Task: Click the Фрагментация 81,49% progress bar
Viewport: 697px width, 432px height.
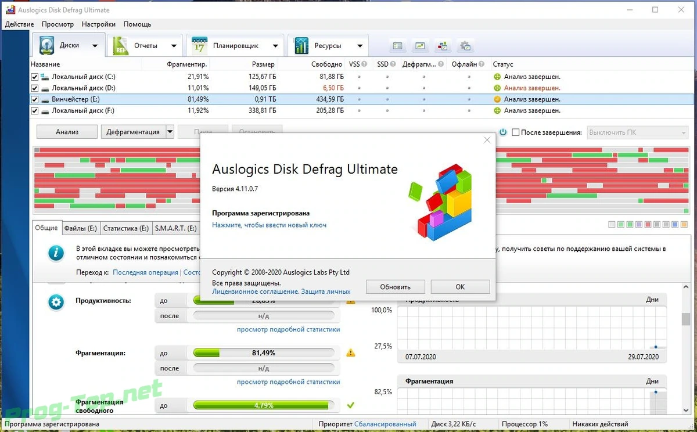Action: [264, 353]
